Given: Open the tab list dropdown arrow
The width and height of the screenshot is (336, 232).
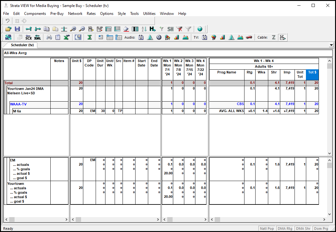Looking at the screenshot, I should pyautogui.click(x=331, y=45).
